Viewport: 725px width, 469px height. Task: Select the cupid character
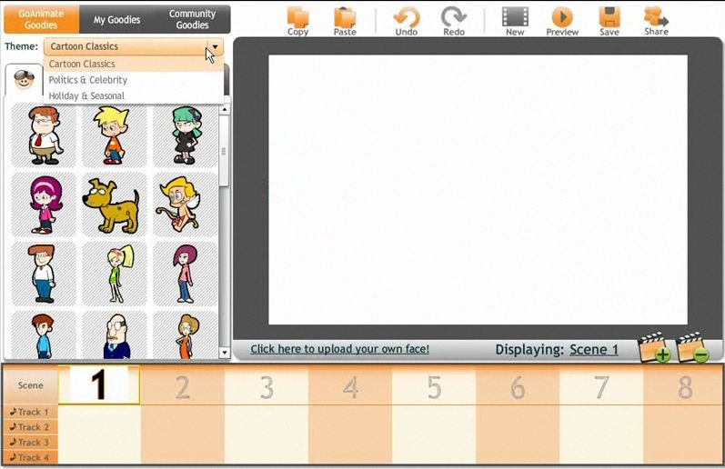point(186,205)
